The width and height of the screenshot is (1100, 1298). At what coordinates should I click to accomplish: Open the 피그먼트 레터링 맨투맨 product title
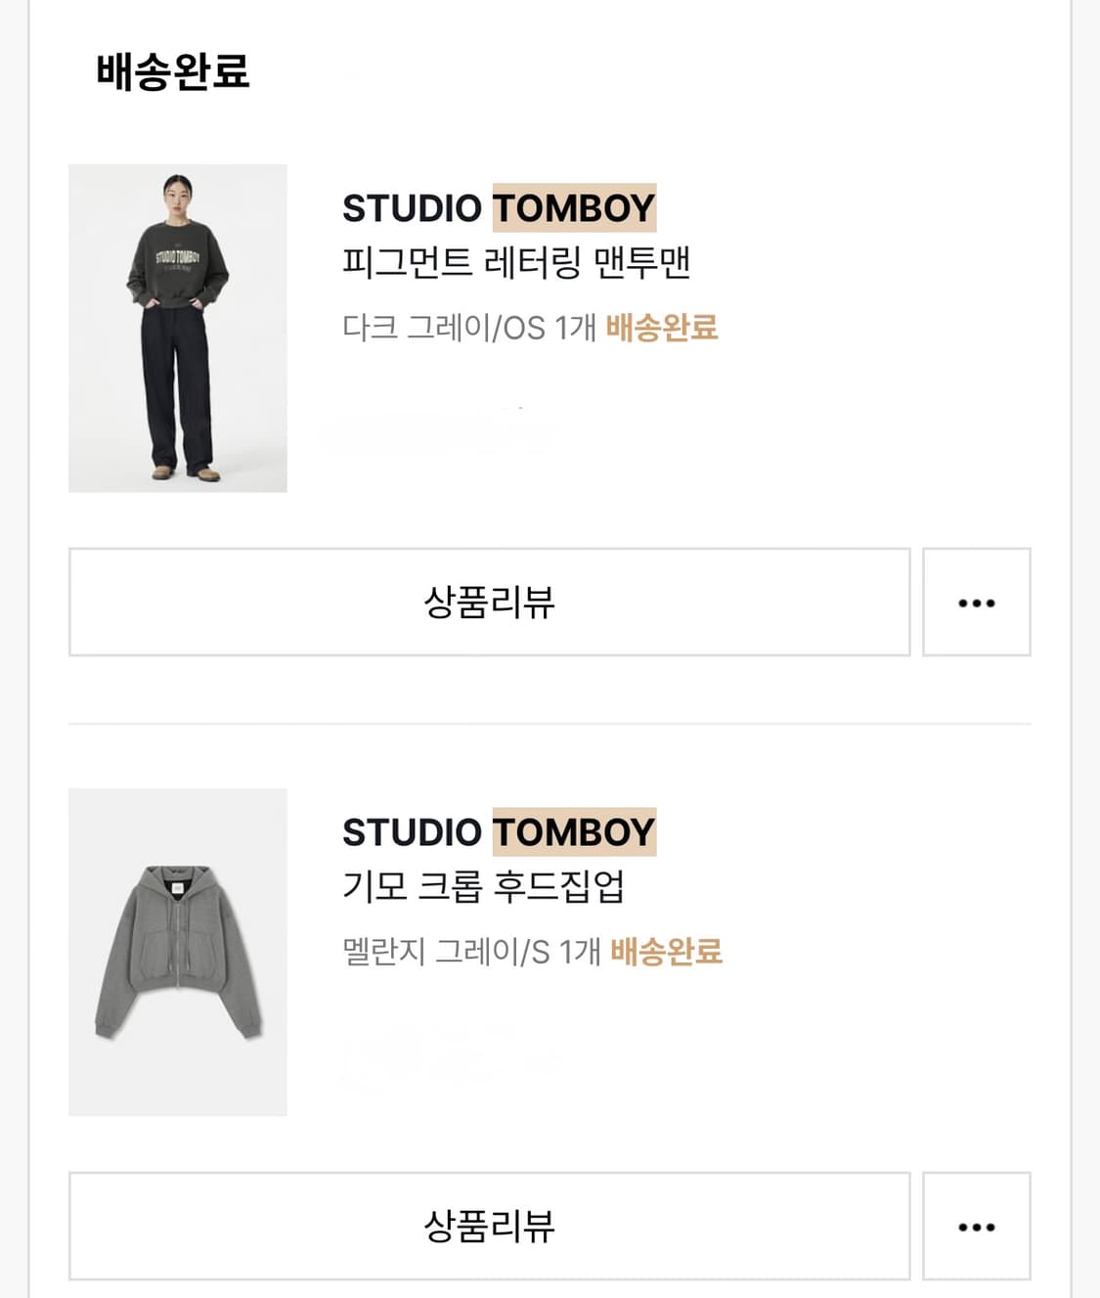pyautogui.click(x=516, y=263)
